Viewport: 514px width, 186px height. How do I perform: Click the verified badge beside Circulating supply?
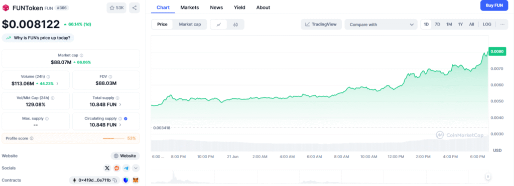126,119
